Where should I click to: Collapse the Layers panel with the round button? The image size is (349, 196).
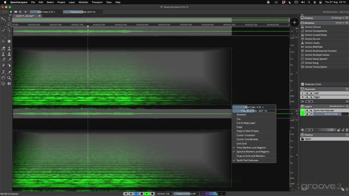tap(347, 107)
